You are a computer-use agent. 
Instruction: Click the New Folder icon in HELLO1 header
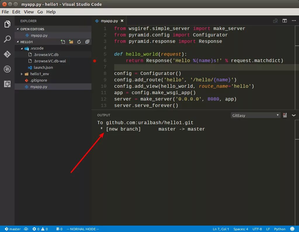tap(71, 42)
